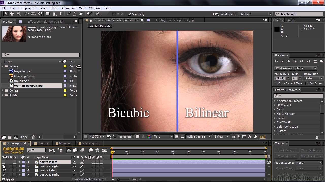Toggle the quality switch for layer 5 portrait-right

[82, 166]
